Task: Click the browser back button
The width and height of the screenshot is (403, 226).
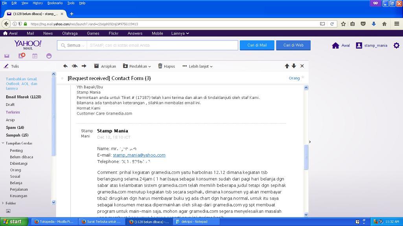Action: (6, 24)
